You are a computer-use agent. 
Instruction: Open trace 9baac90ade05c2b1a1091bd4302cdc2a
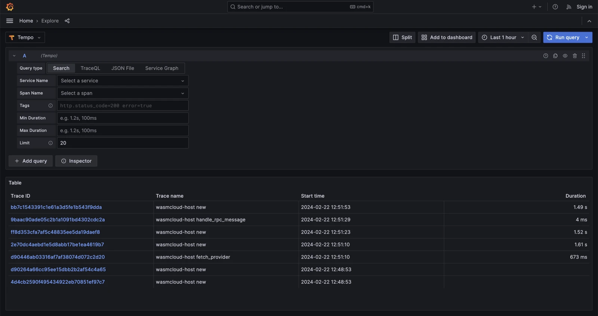pyautogui.click(x=58, y=220)
